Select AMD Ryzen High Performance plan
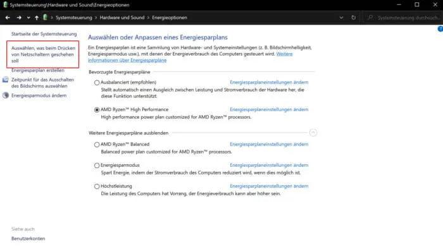443x249 pixels. [x=97, y=110]
